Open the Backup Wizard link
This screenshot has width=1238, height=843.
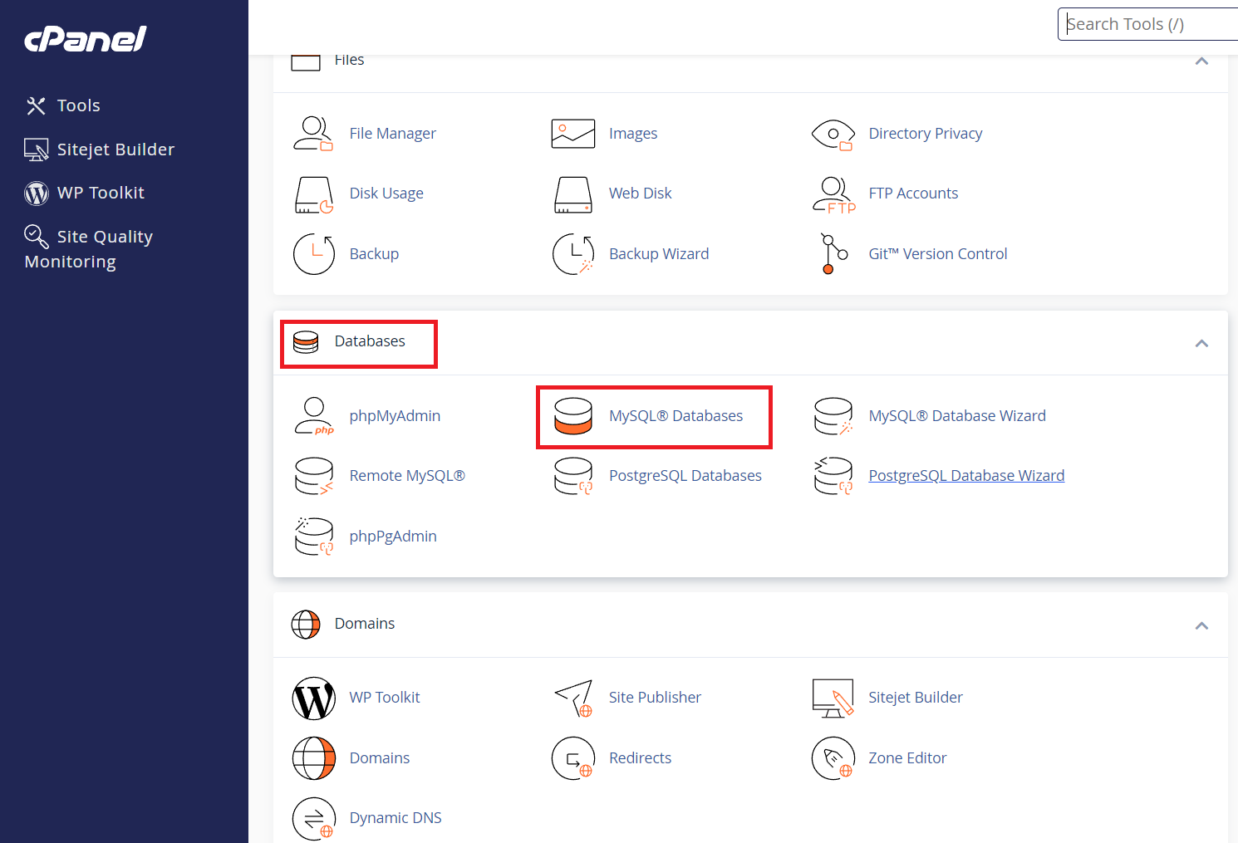(659, 254)
